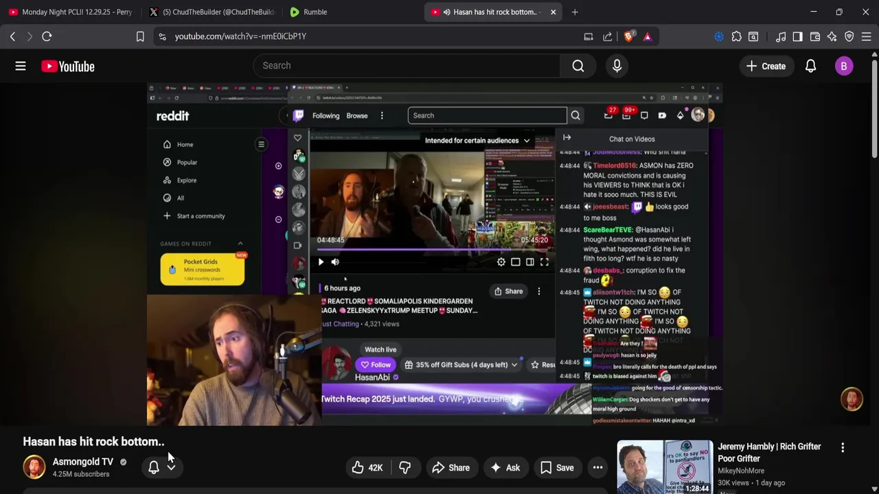Go to the YouTube home logo
This screenshot has height=494, width=879.
[67, 67]
